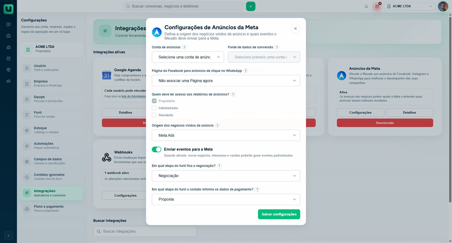The image size is (452, 243).
Task: Open Detalhes on Anúncios da Meta card
Action: pyautogui.click(x=409, y=113)
